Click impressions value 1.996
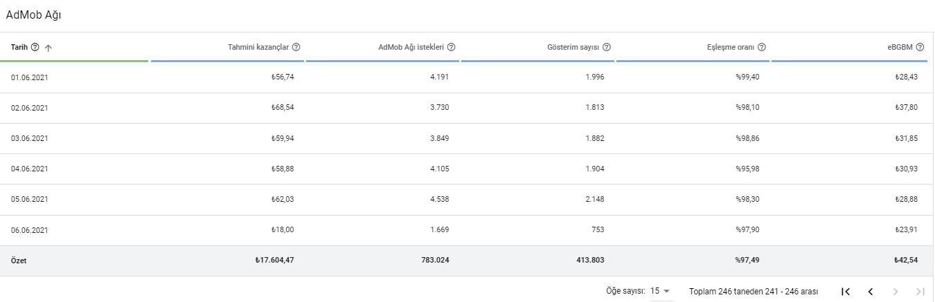Viewport: 935px width, 302px height. pos(595,77)
